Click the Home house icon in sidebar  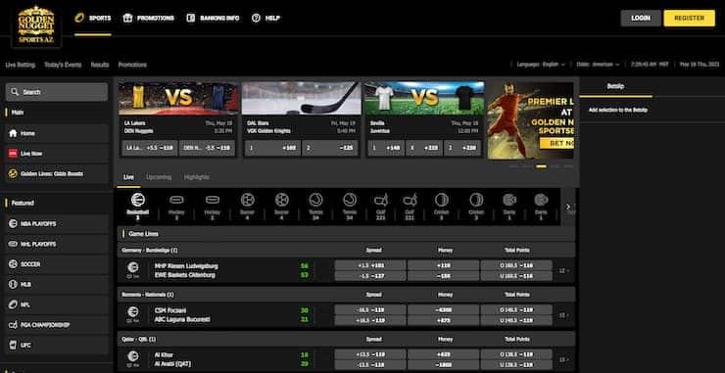(13, 133)
